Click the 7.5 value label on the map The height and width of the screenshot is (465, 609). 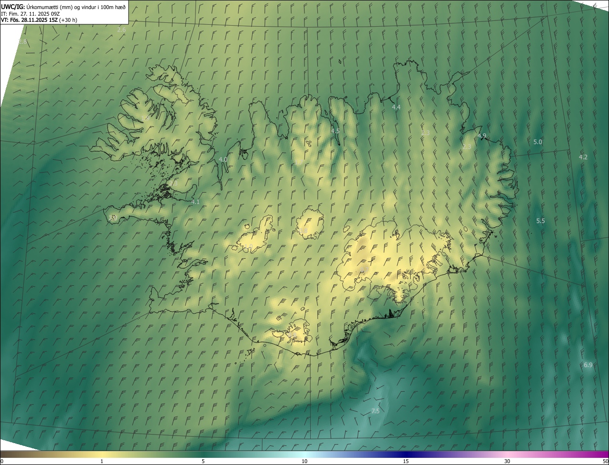[375, 411]
